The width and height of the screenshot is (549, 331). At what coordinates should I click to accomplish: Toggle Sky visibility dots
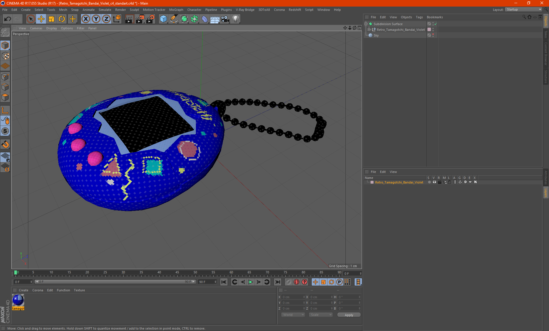pyautogui.click(x=433, y=35)
